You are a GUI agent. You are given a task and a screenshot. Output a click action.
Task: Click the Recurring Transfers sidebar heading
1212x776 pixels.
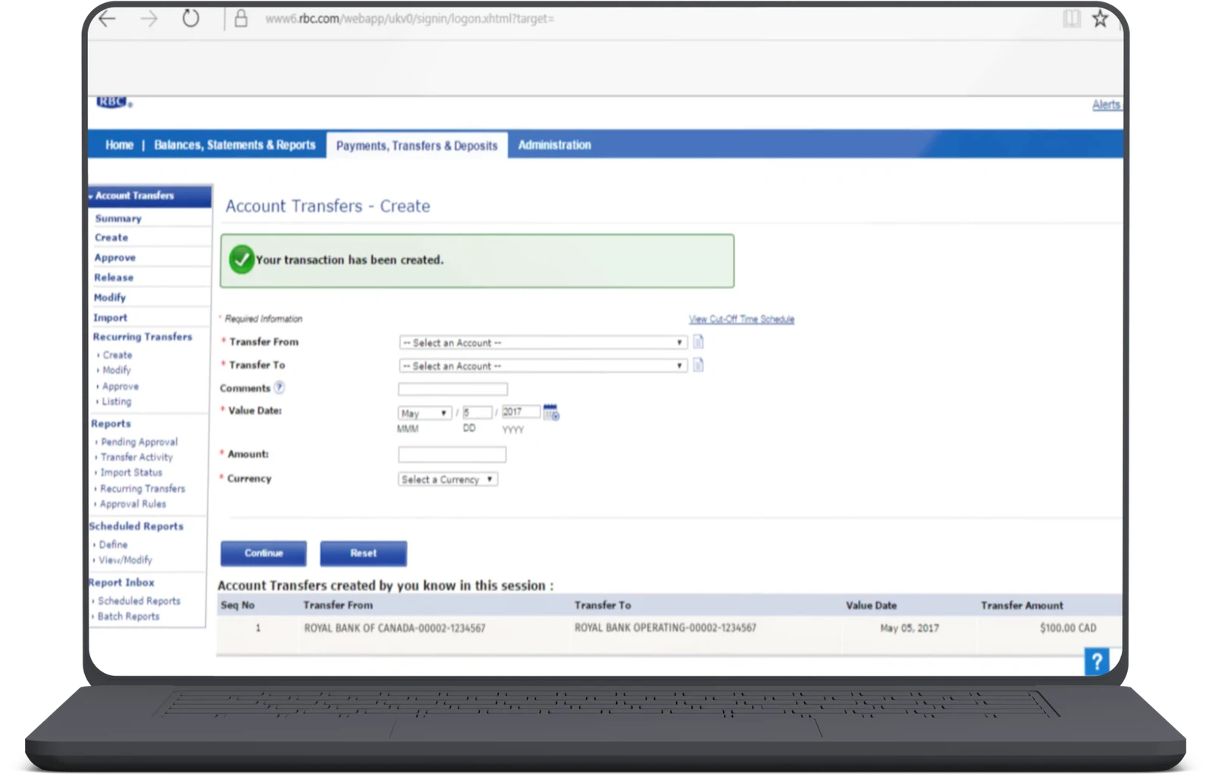142,336
